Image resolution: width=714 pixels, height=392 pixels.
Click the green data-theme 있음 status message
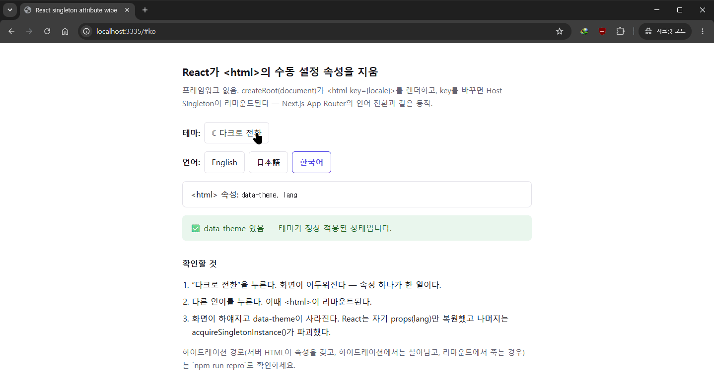click(x=357, y=228)
